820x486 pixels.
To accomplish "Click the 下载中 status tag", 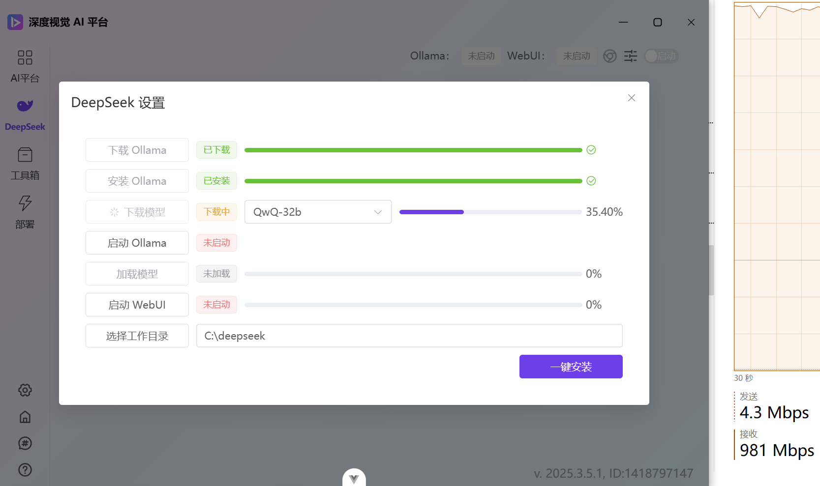I will pos(216,212).
